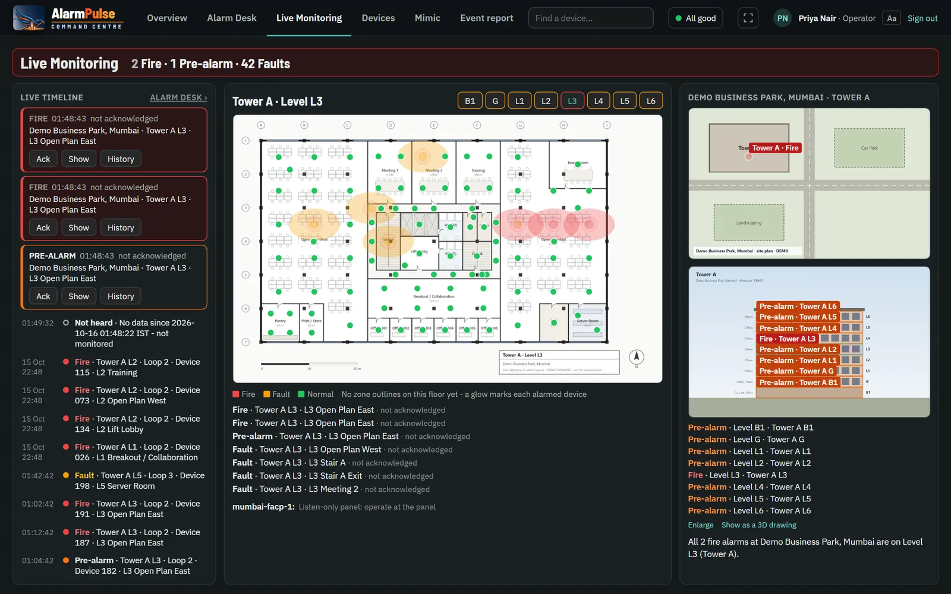Screen dimensions: 951x594
Task: Select floor L2 on level selector
Action: tap(546, 101)
